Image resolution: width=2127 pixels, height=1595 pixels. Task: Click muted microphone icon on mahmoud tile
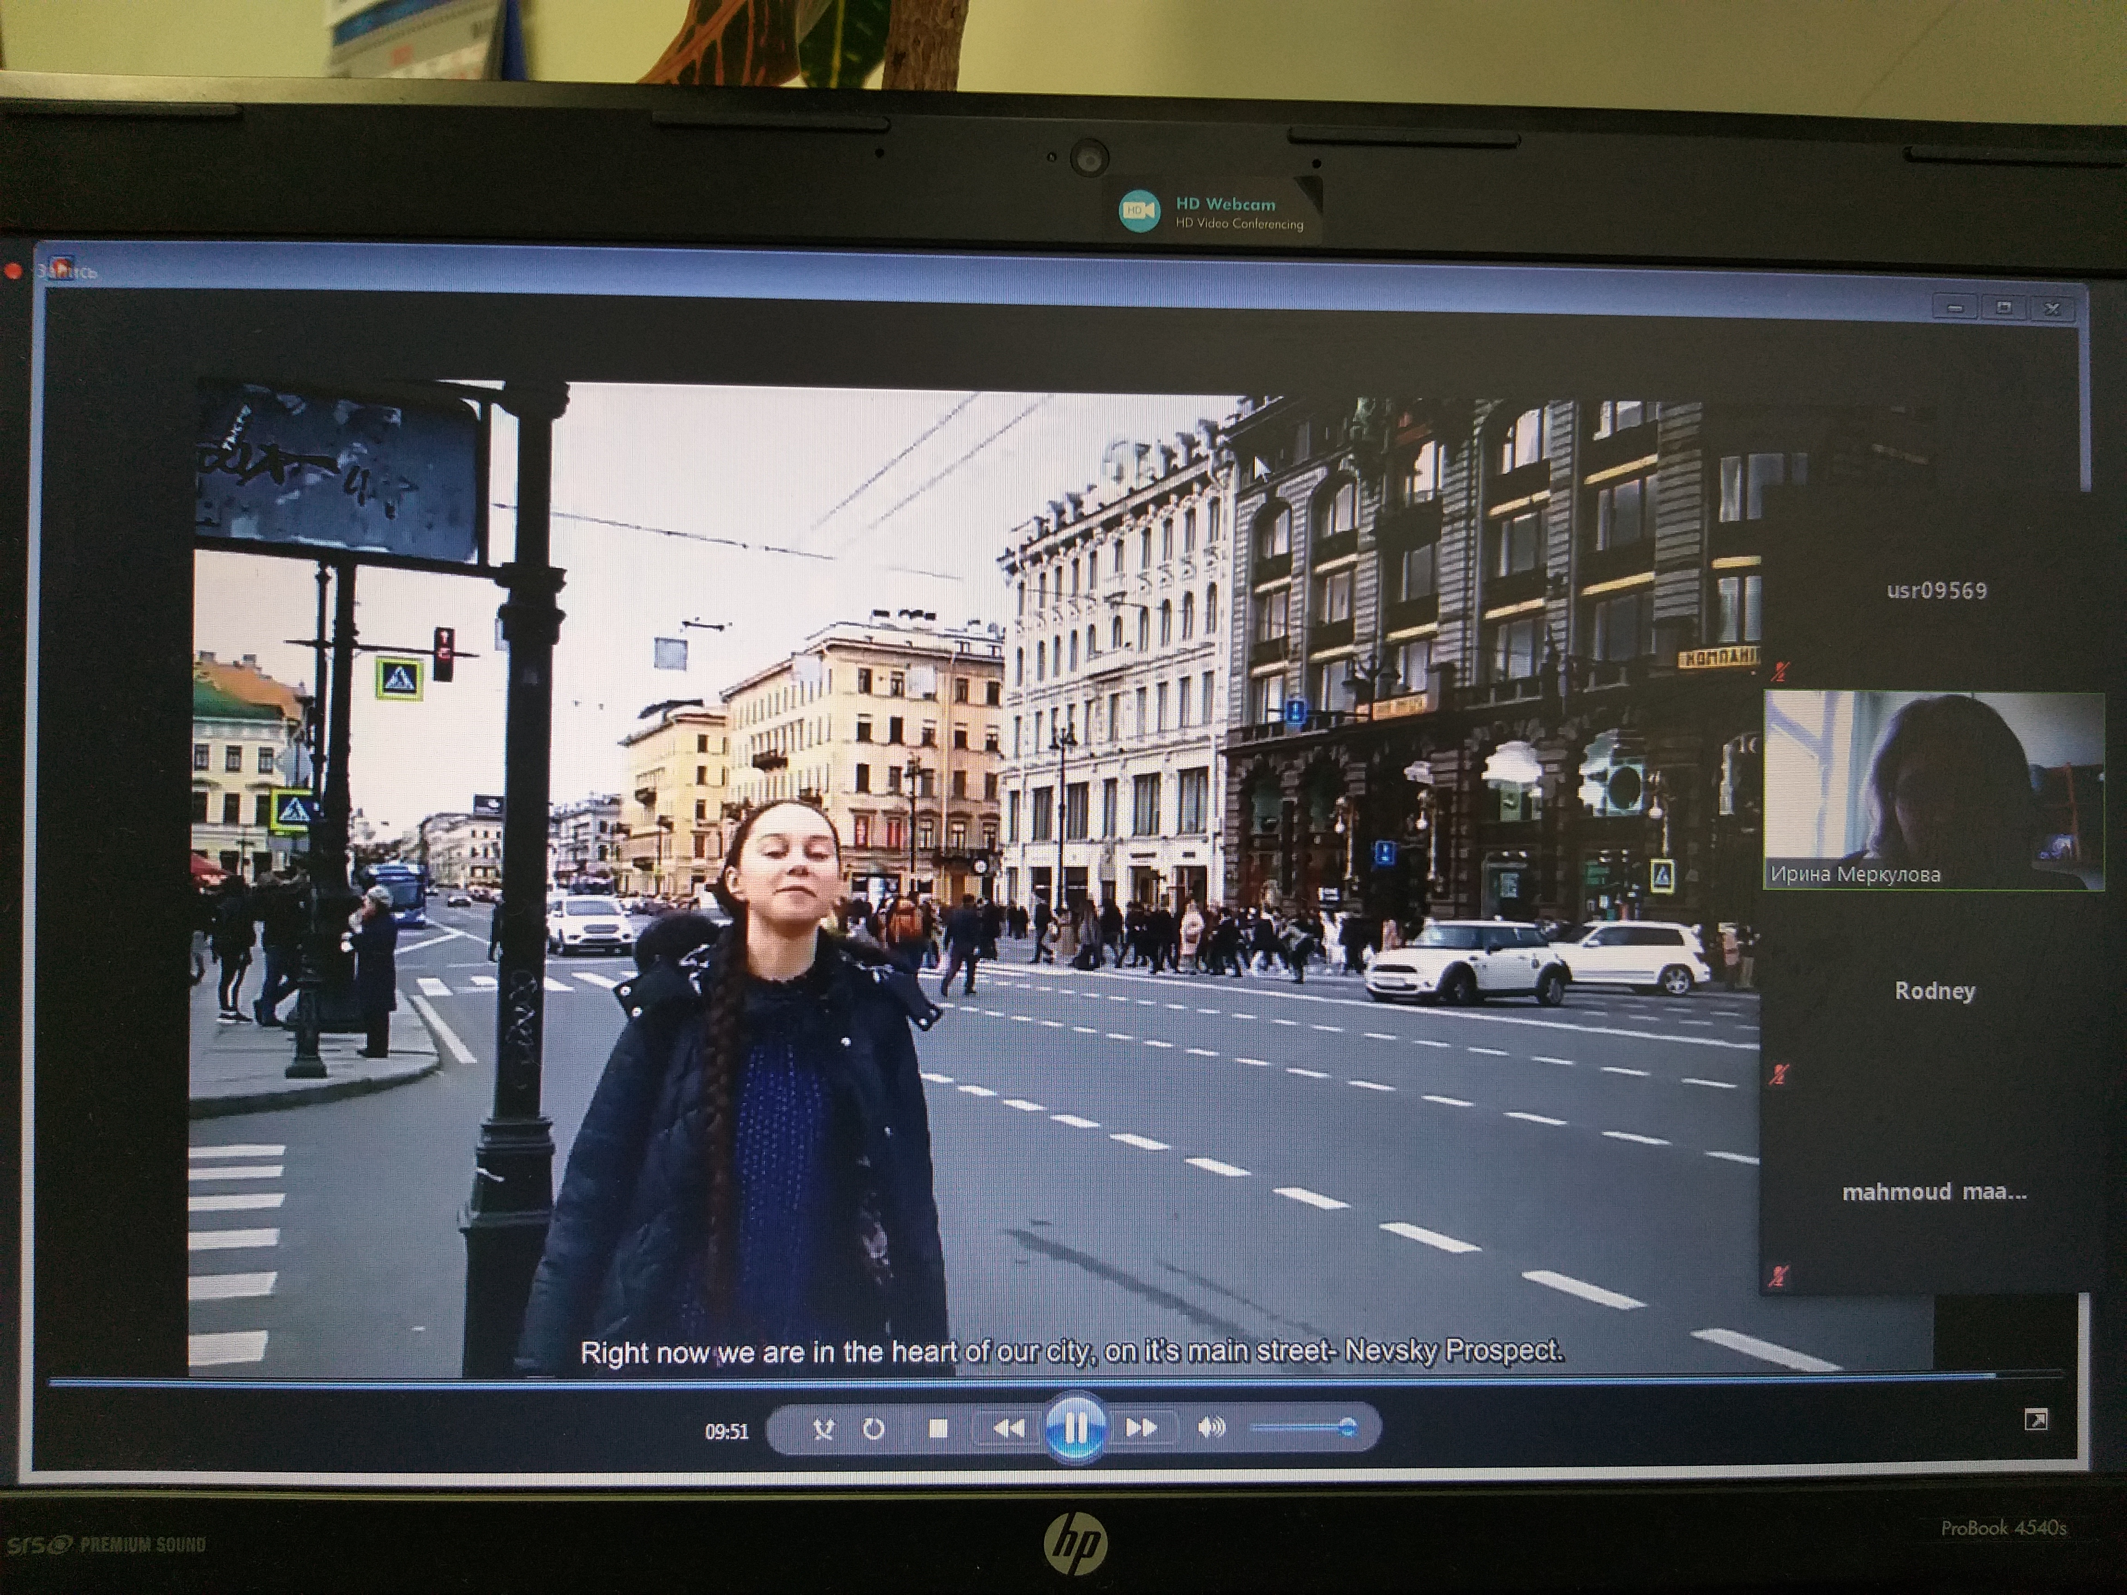[x=1779, y=1276]
